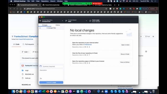Open Microsoft Word from the dock
Viewport: 167px width, 94px height.
tap(40, 91)
